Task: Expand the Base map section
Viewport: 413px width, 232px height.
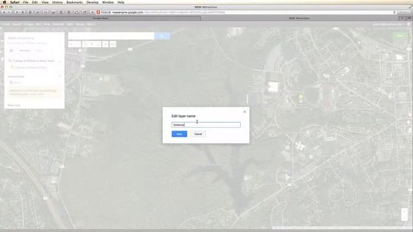Action: pyautogui.click(x=14, y=105)
